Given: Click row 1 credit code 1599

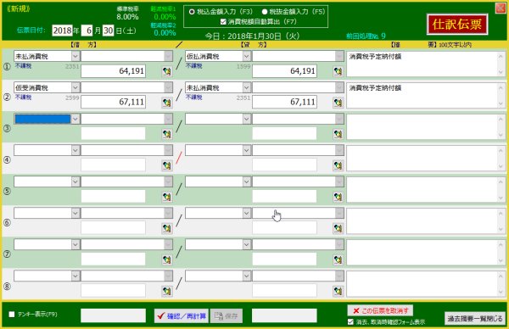Looking at the screenshot, I should 243,66.
